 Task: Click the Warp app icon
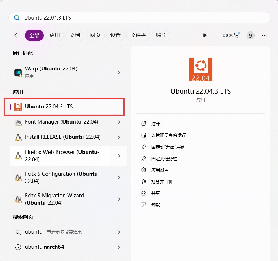pos(18,72)
